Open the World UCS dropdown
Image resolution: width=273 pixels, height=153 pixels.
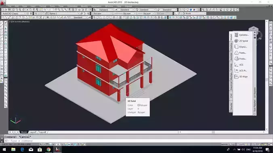[x=194, y=13]
